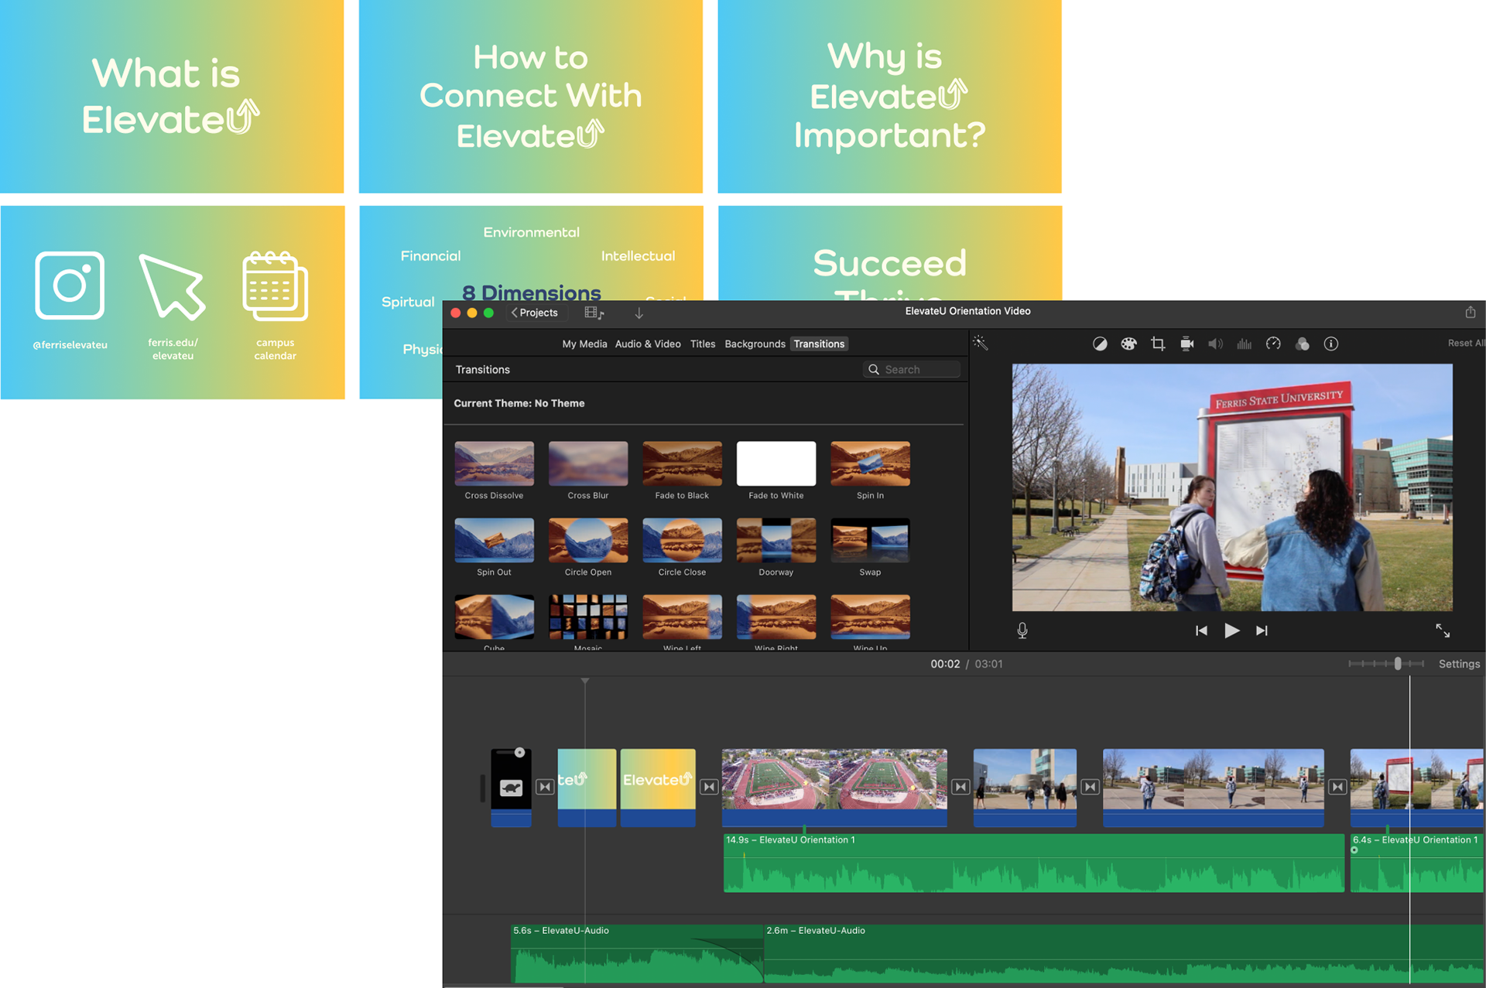Click the 'How to Connect With ElevateU' slide
The height and width of the screenshot is (988, 1486).
(531, 96)
